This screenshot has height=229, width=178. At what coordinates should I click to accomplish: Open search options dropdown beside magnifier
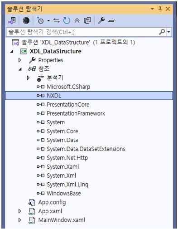point(169,32)
